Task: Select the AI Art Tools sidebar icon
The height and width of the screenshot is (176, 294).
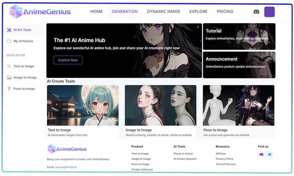Action: [10, 30]
